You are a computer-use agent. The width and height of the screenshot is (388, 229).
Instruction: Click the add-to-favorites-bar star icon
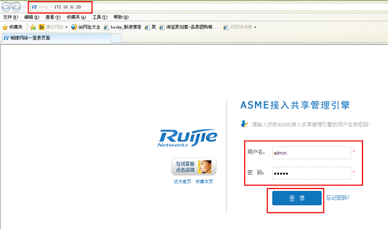[x=32, y=27]
